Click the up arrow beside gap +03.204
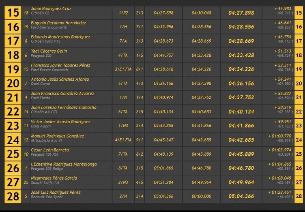This screenshot has height=212, width=305. [x=293, y=156]
